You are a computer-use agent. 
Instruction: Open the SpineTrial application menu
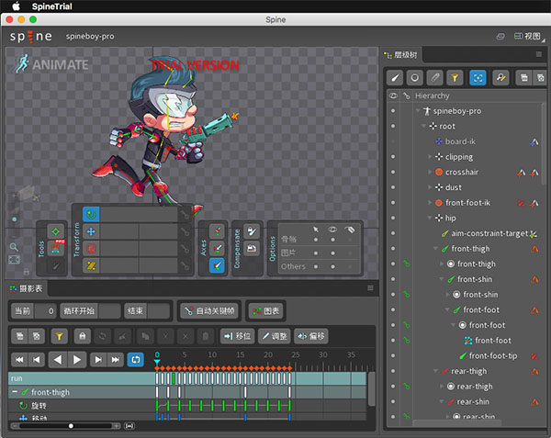pos(51,6)
